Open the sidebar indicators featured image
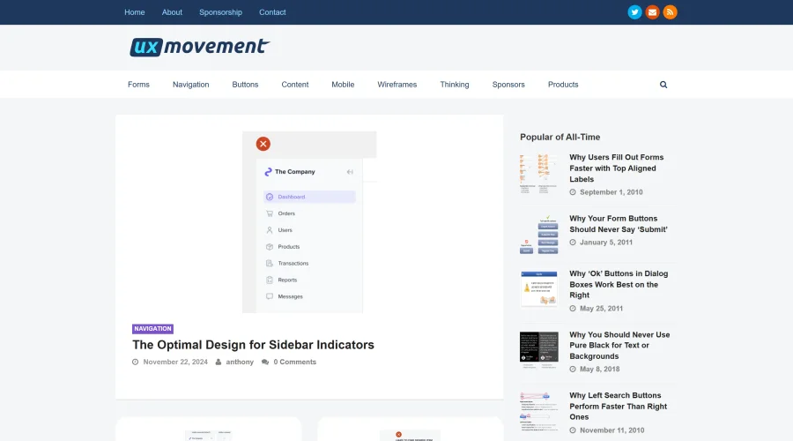Screen dimensions: 793x441 309,221
